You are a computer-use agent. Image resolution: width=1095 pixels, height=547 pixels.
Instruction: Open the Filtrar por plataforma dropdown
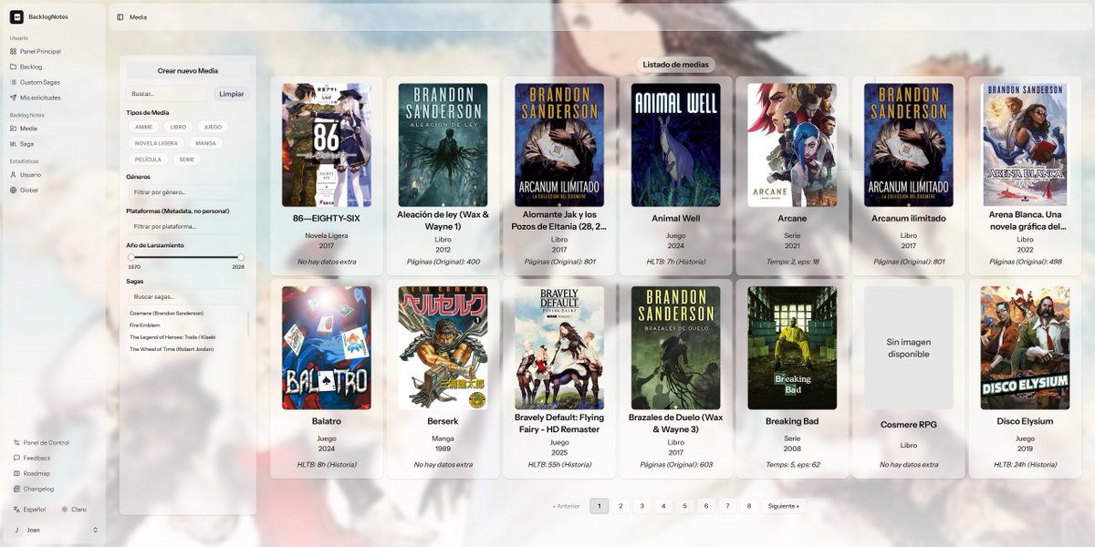(x=184, y=226)
